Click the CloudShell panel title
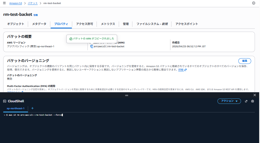Screen dimensions: 260x143 tap(16, 101)
